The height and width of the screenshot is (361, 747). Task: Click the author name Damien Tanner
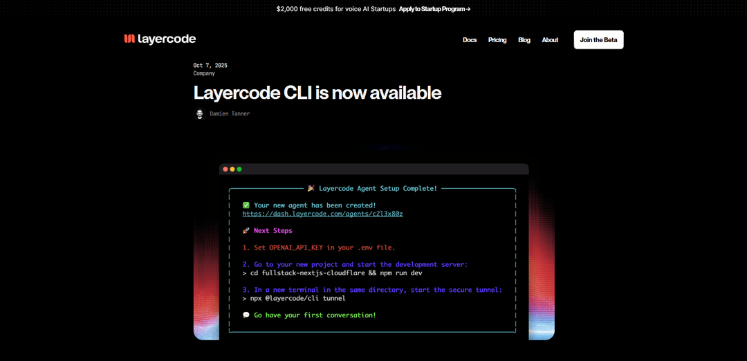(230, 114)
